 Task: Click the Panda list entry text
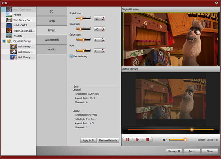[x=17, y=15]
